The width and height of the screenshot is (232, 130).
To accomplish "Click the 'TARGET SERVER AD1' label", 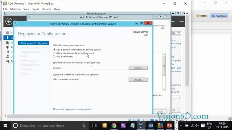I will tap(140, 34).
